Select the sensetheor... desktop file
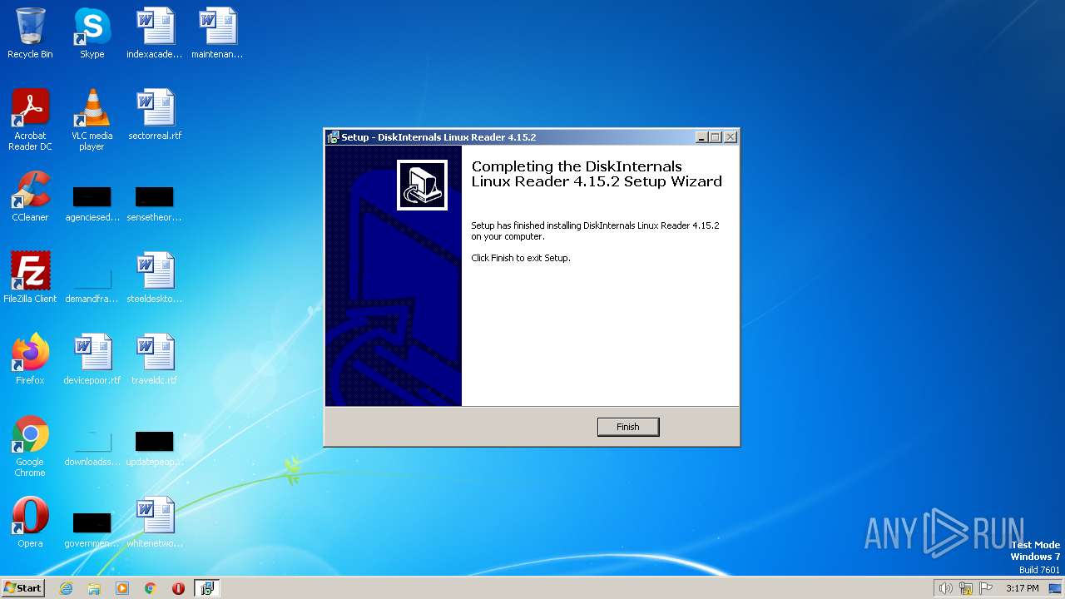Viewport: 1065px width, 599px height. pos(155,203)
